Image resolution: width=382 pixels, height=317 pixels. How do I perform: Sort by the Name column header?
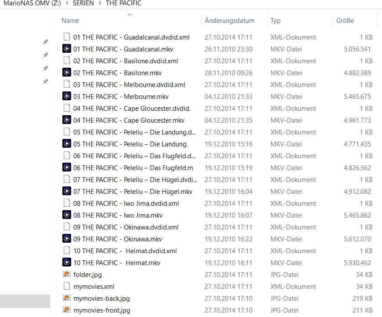pos(70,21)
